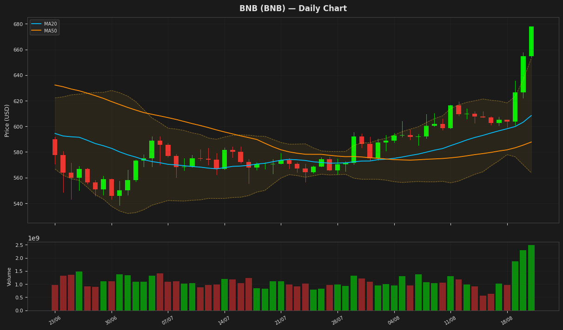
Task: Click the chart title BNB (BNB) — Daily Chart
Action: click(293, 8)
